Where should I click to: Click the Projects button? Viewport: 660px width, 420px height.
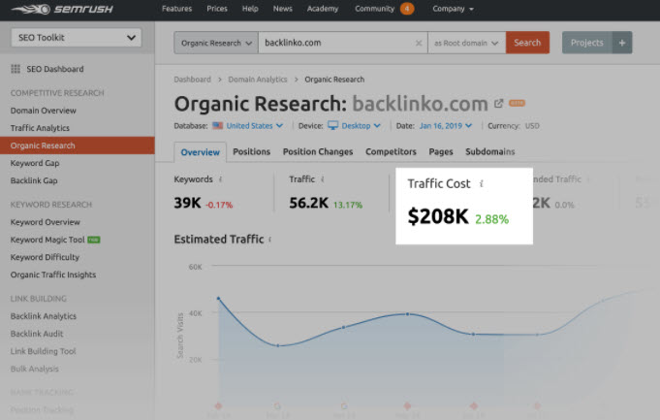[586, 43]
